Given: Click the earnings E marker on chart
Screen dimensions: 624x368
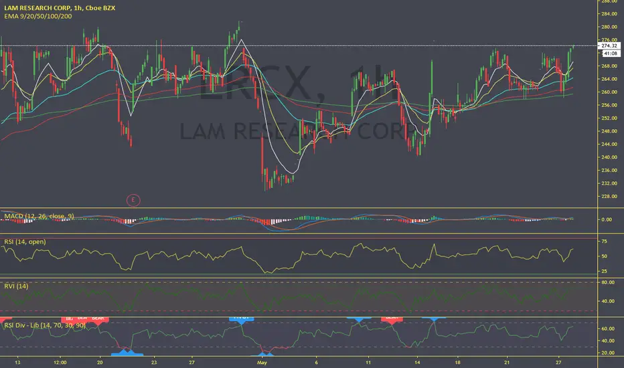Looking at the screenshot, I should point(133,200).
